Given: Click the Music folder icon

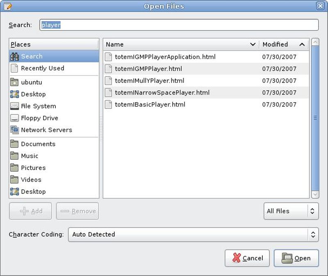Looking at the screenshot, I should point(14,156).
